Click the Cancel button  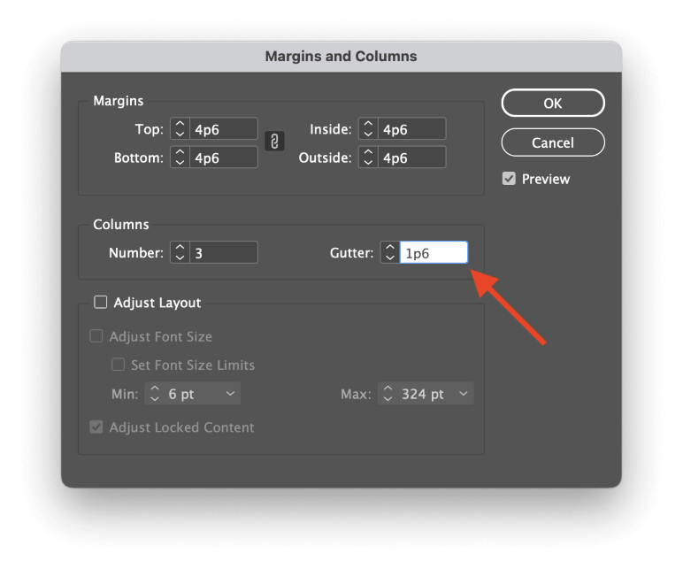click(x=553, y=142)
